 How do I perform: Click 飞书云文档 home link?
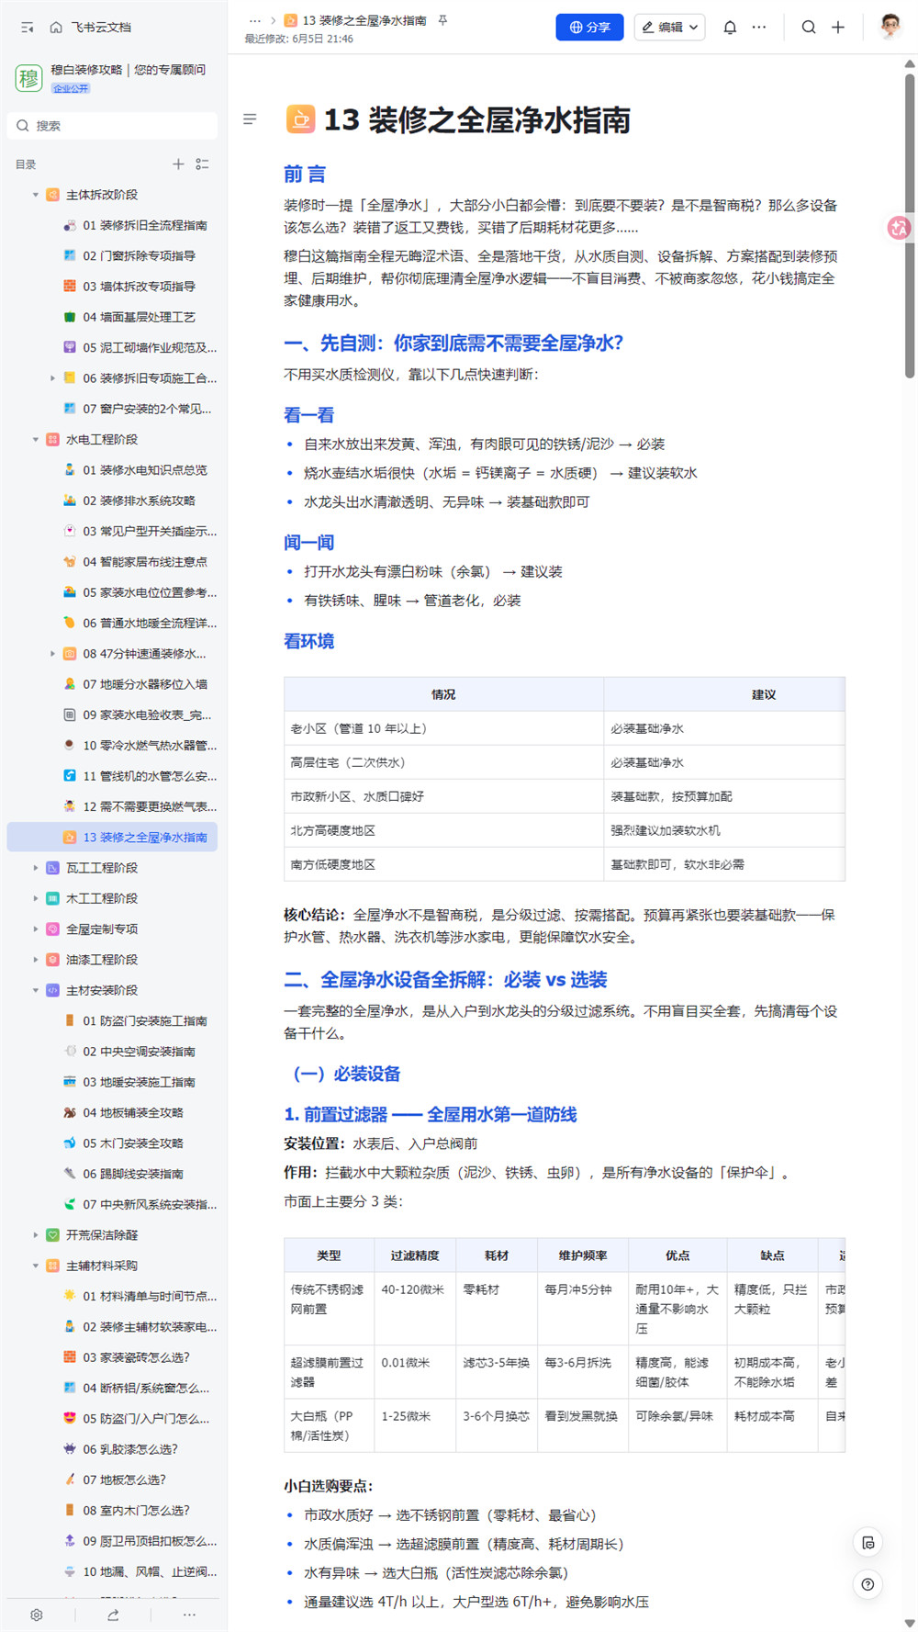click(x=101, y=28)
